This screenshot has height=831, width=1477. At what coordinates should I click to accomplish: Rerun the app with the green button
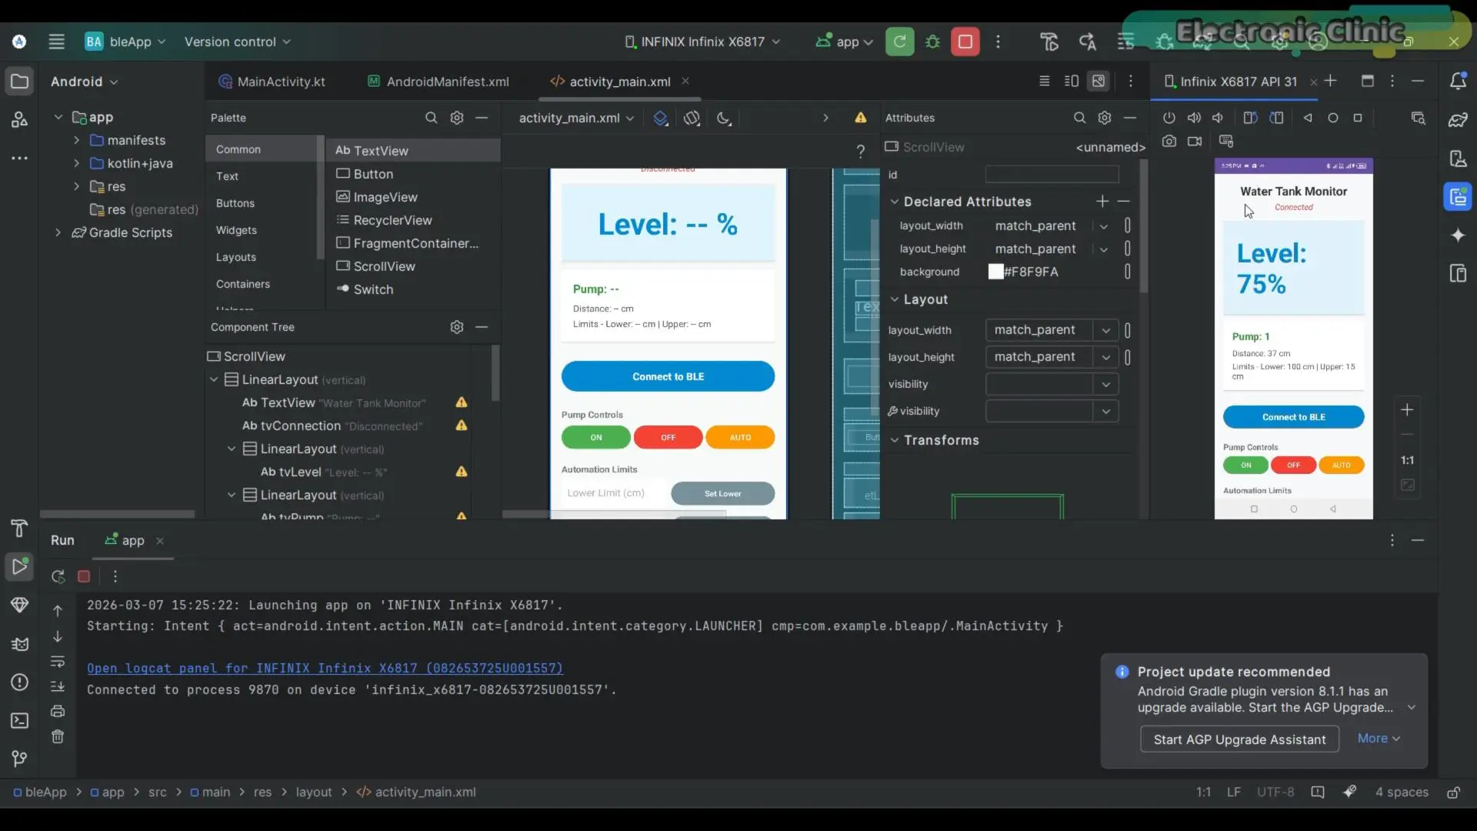click(x=899, y=42)
